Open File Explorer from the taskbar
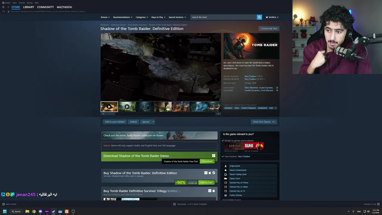The width and height of the screenshot is (382, 215). click(27, 211)
